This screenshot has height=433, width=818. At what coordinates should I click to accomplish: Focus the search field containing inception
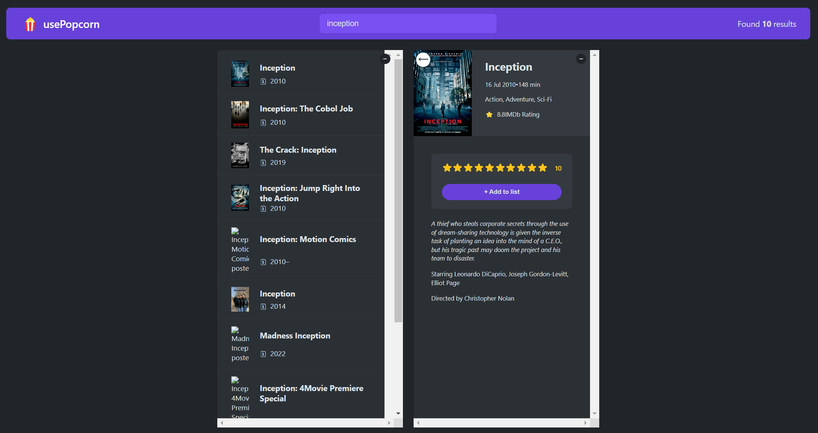click(x=408, y=24)
